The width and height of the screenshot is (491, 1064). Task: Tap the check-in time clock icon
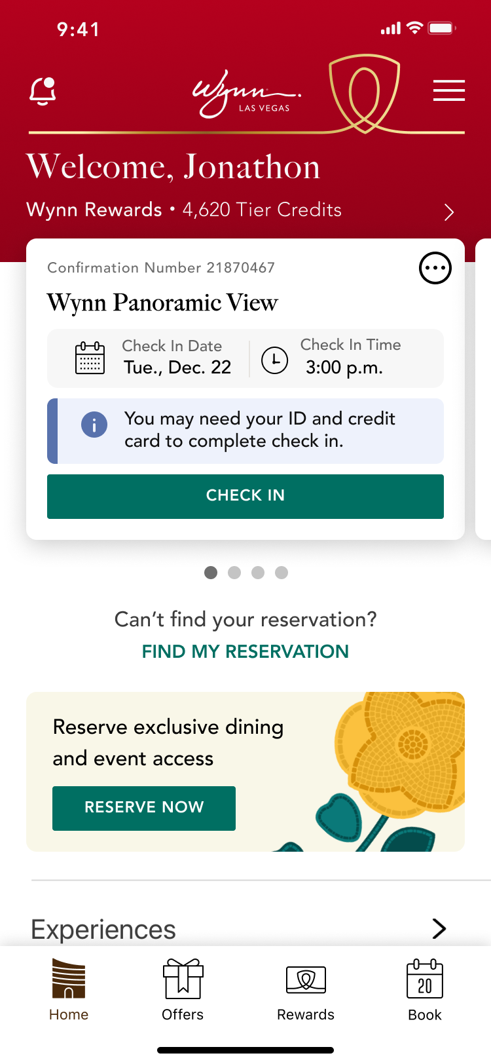[x=275, y=360]
